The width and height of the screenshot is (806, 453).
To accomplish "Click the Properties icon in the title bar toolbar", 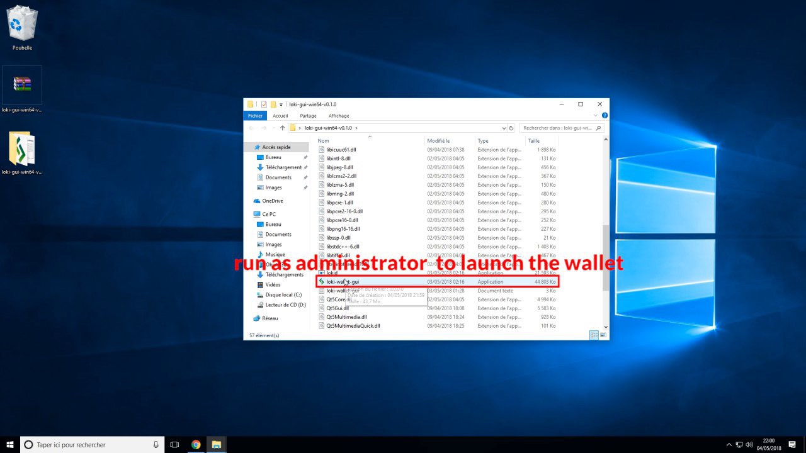I will pyautogui.click(x=264, y=104).
